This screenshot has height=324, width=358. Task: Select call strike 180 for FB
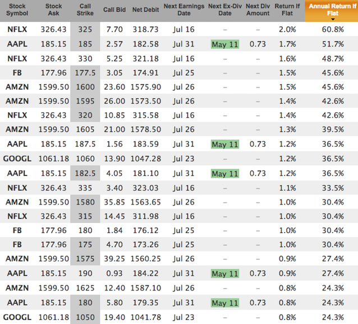(85, 230)
